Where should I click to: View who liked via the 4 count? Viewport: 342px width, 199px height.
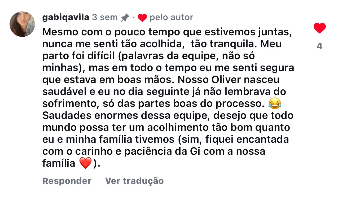coord(319,46)
